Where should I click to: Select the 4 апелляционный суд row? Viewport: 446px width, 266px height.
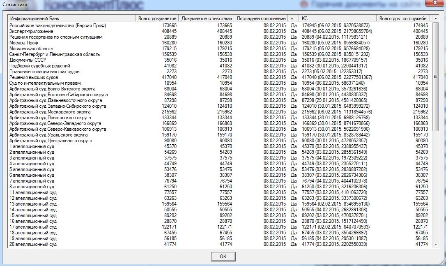point(219,164)
